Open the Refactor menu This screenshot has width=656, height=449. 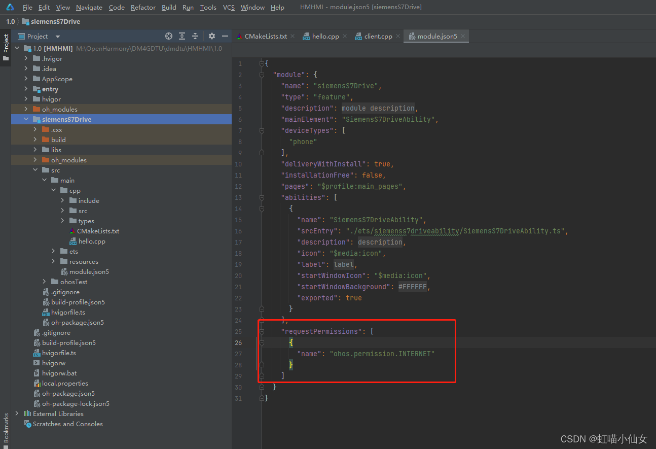coord(143,7)
